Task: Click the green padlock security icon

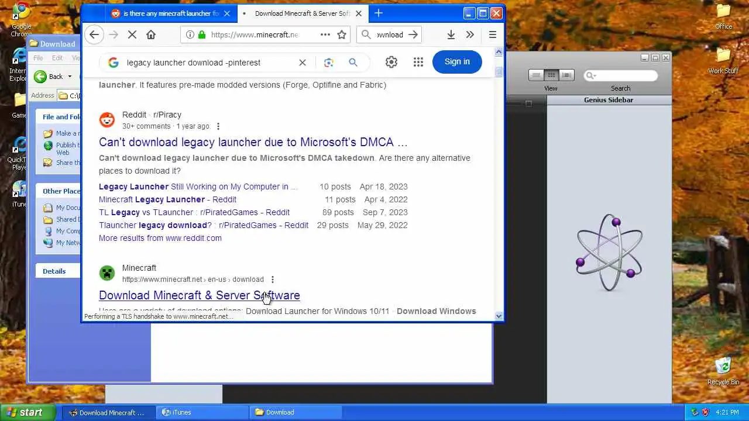Action: pyautogui.click(x=202, y=34)
